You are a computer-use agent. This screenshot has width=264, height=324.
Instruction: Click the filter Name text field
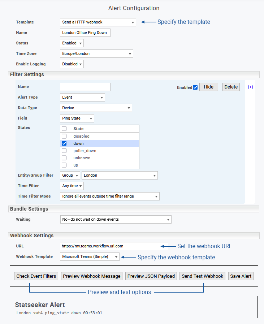pyautogui.click(x=85, y=87)
